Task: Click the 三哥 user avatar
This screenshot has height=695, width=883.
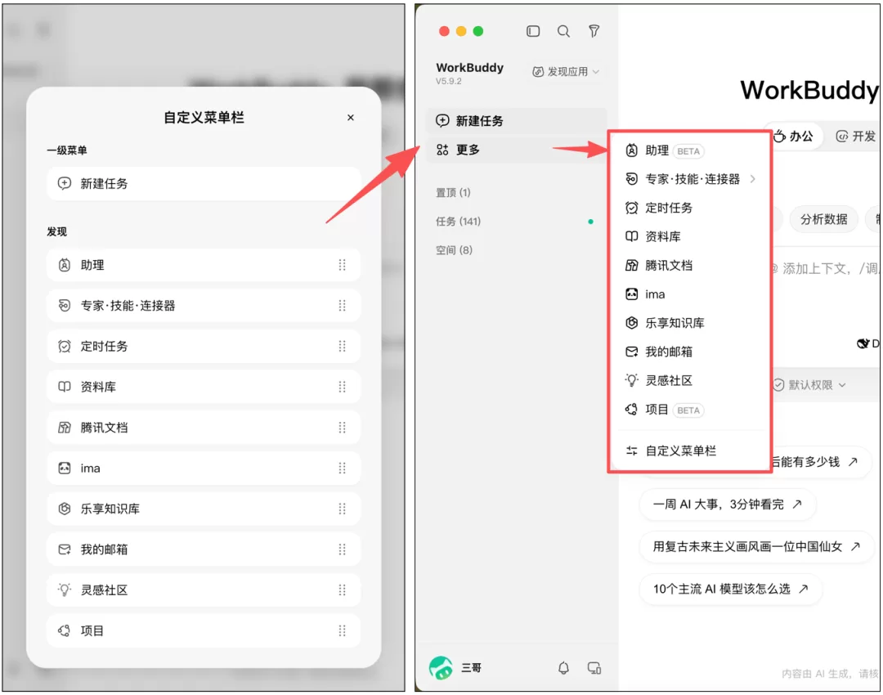Action: click(441, 667)
